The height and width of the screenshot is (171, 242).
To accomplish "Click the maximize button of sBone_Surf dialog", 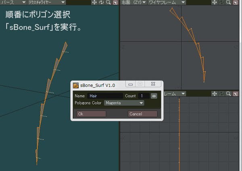I will click(140, 84).
